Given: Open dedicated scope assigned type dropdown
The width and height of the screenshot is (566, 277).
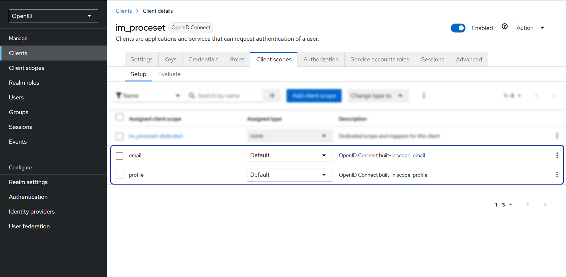Looking at the screenshot, I should click(290, 136).
